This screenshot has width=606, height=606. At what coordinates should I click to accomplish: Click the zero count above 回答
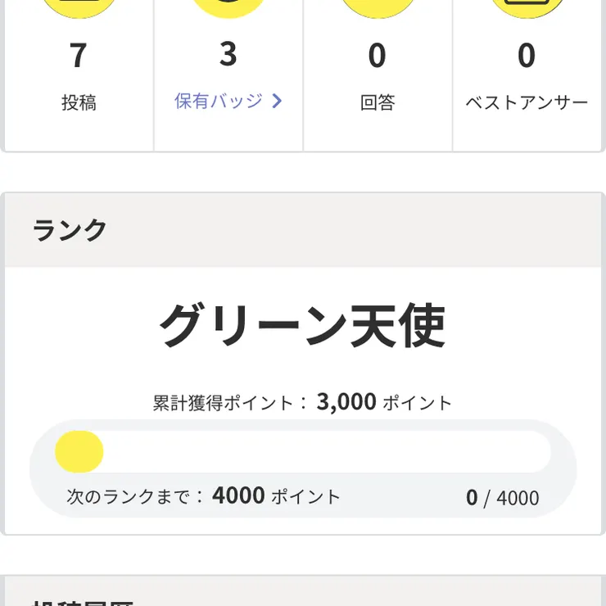pos(378,56)
